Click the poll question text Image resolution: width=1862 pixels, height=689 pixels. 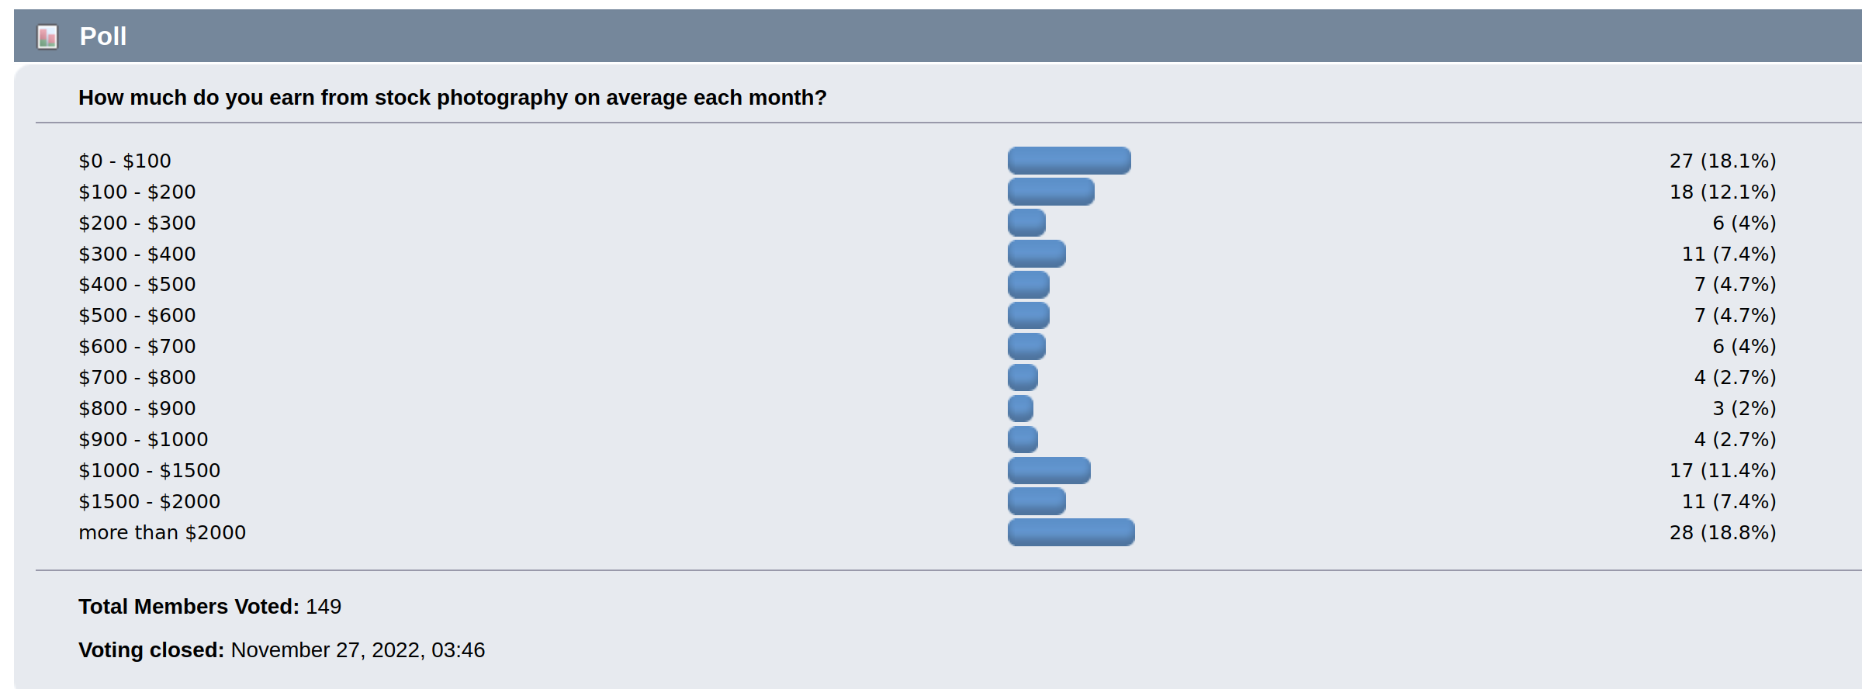click(452, 98)
